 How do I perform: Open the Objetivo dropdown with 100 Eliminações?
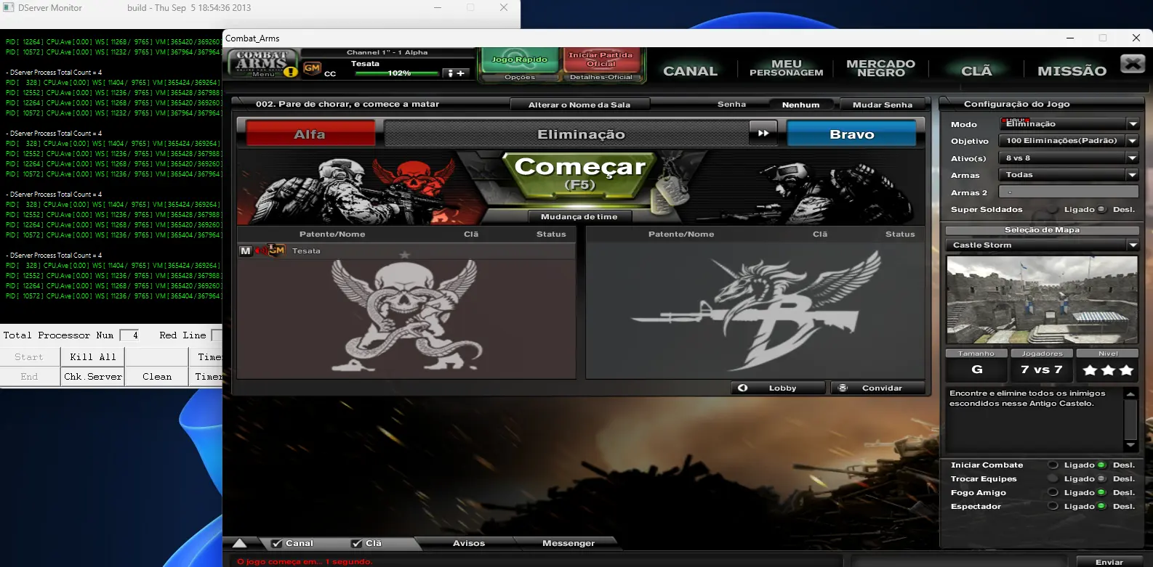(x=1069, y=141)
